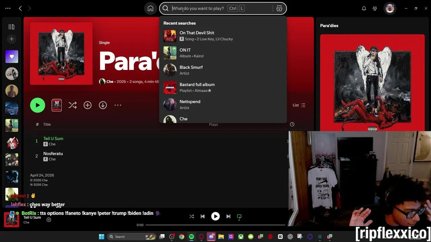The height and width of the screenshot is (242, 431).
Task: Go back with the left arrow
Action: coord(20,8)
